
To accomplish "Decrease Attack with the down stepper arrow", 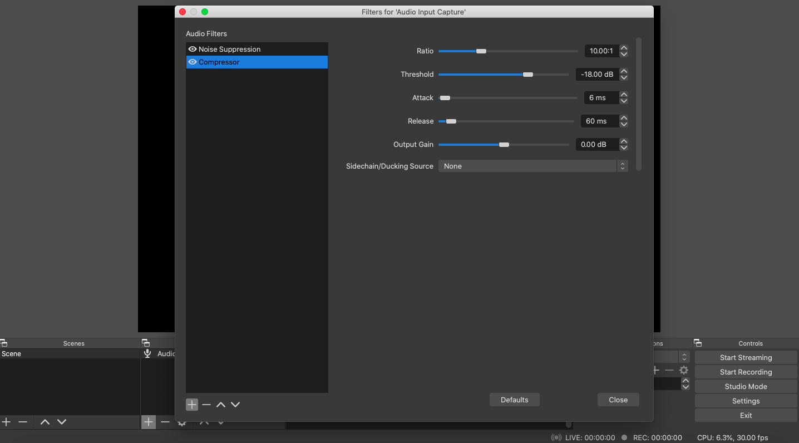I will tap(624, 101).
